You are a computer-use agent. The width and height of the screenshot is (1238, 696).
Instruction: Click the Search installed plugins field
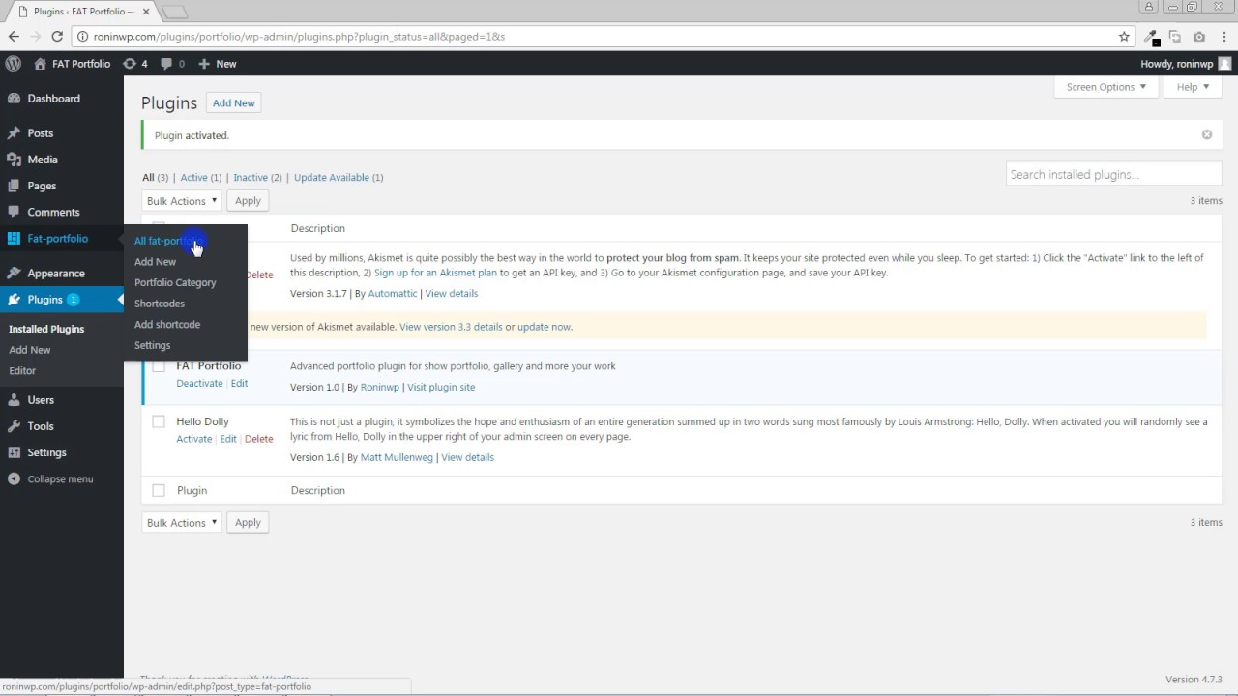coord(1114,175)
